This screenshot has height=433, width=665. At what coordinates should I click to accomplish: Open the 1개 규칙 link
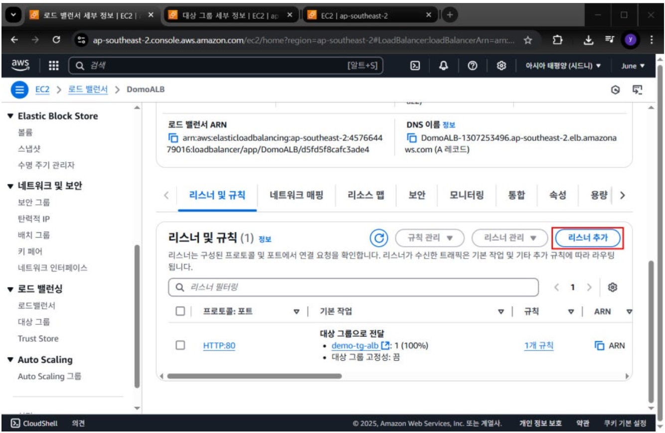tap(538, 345)
